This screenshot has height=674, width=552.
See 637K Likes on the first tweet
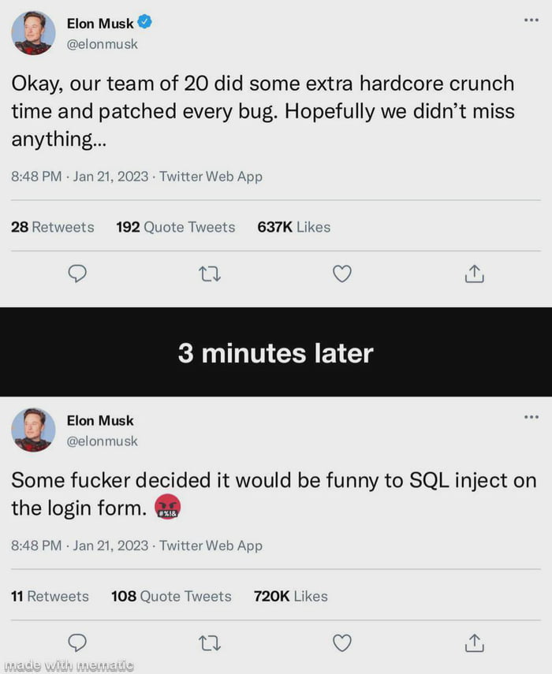pyautogui.click(x=293, y=227)
